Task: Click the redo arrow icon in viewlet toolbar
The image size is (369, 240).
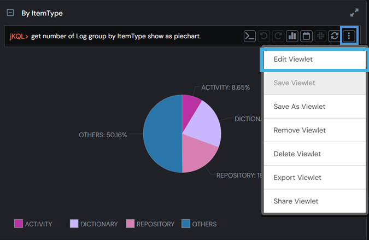Action: click(278, 36)
